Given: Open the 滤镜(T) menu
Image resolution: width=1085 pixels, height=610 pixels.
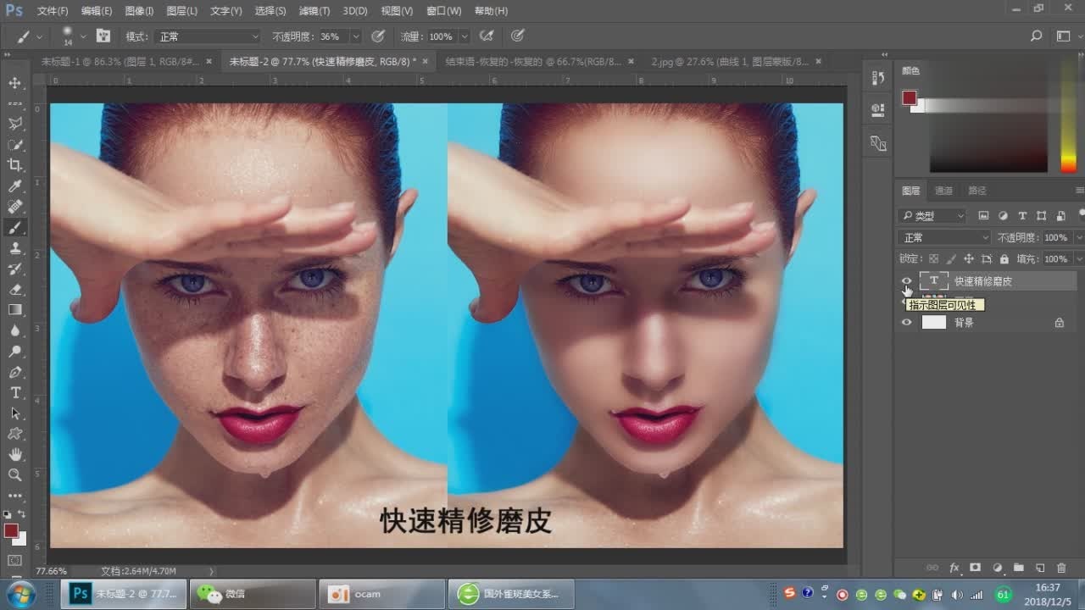Looking at the screenshot, I should pyautogui.click(x=314, y=11).
